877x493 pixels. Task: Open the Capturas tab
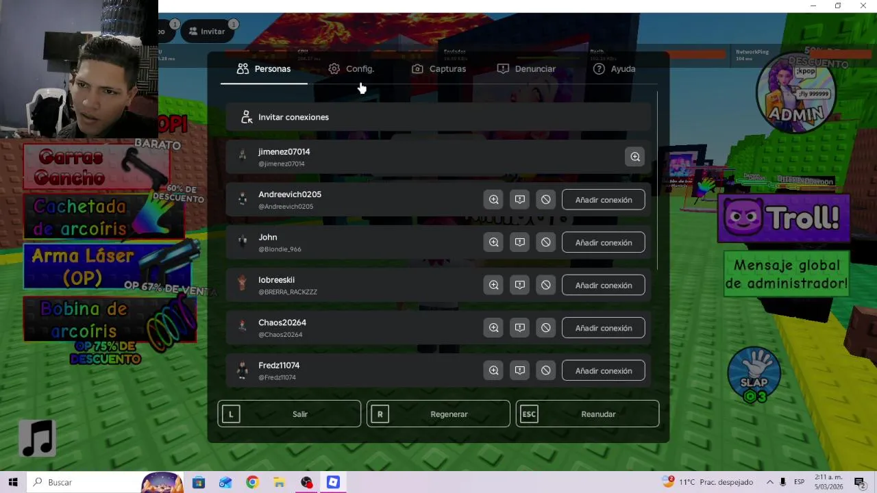pos(438,68)
